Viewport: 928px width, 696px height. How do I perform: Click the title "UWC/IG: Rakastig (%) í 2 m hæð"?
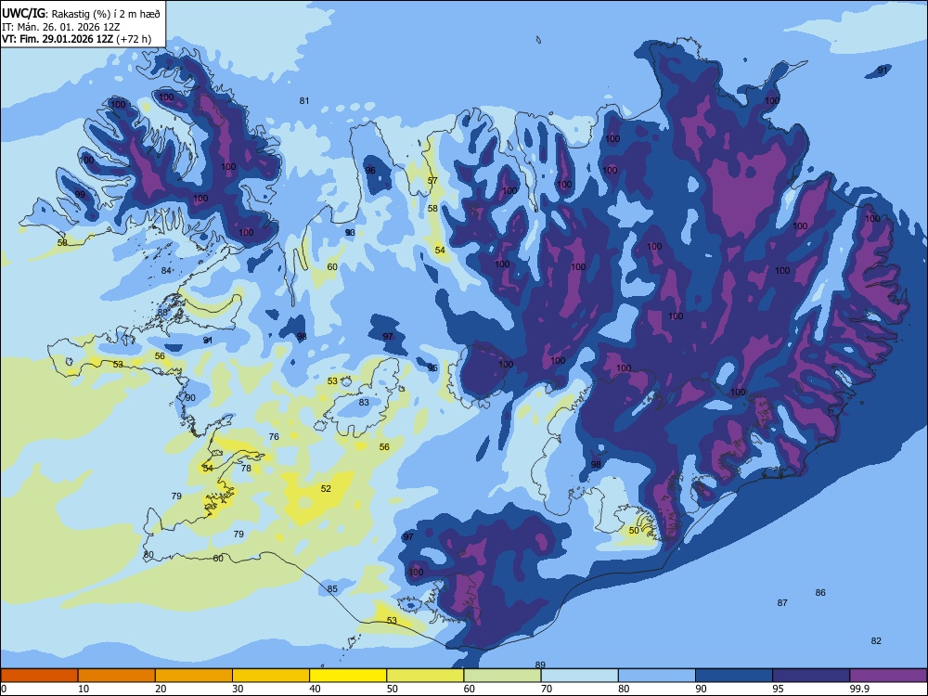81,13
